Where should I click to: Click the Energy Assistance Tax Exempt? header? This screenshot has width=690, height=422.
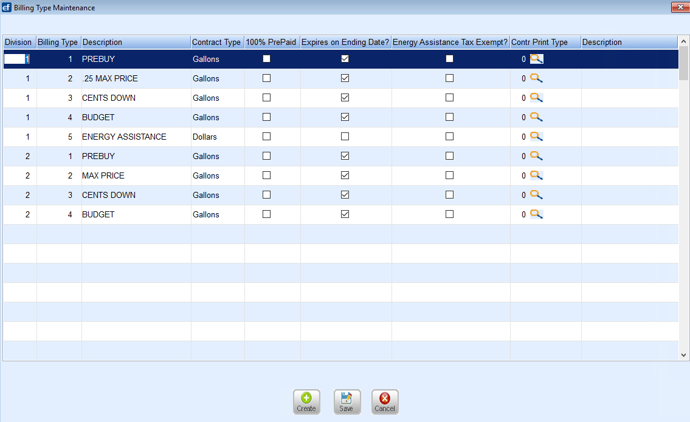click(450, 43)
